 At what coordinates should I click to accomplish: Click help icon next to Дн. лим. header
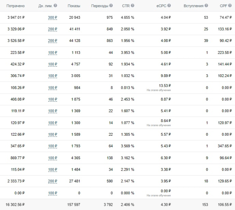pyautogui.click(x=55, y=6)
